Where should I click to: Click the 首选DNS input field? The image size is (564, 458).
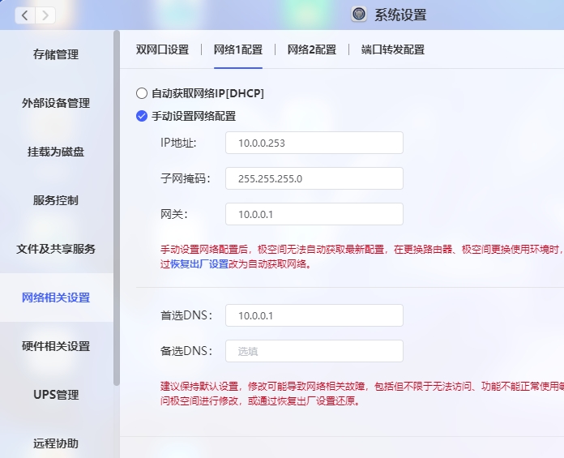point(314,315)
